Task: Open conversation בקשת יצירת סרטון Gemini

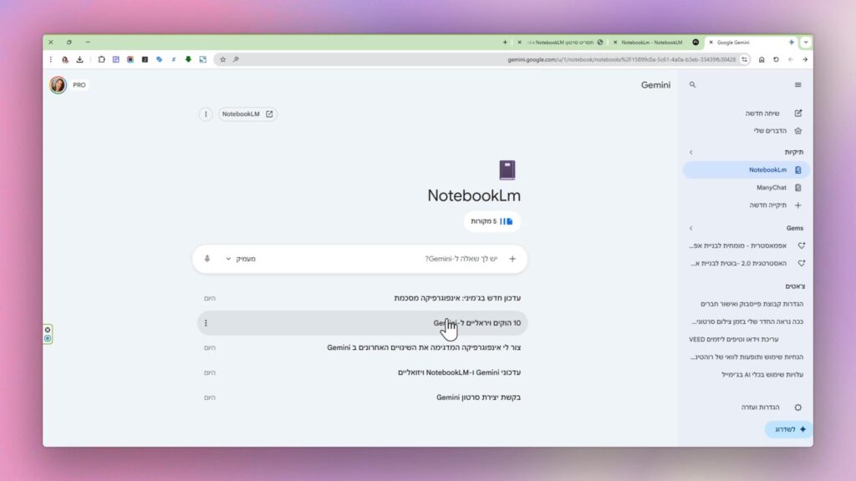Action: pyautogui.click(x=362, y=397)
